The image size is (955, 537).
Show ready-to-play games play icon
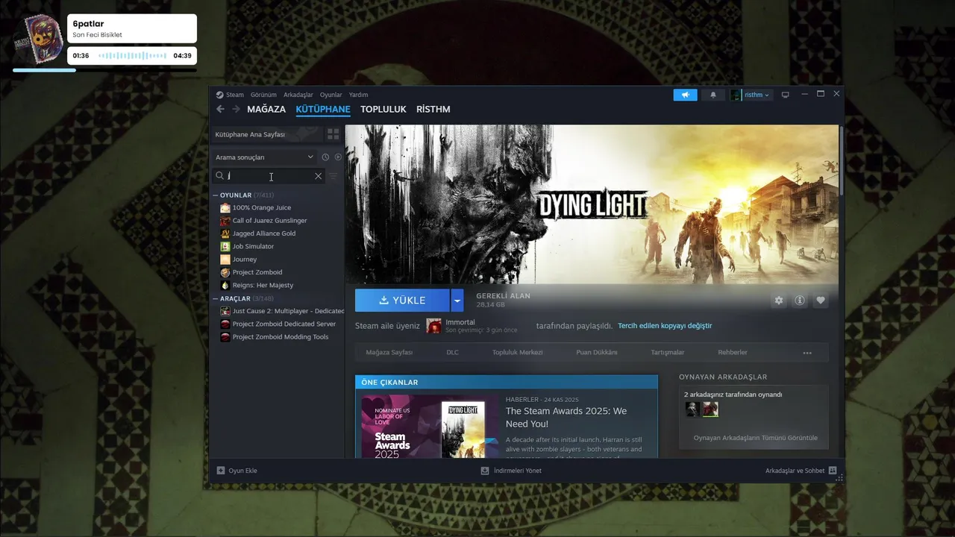click(338, 157)
